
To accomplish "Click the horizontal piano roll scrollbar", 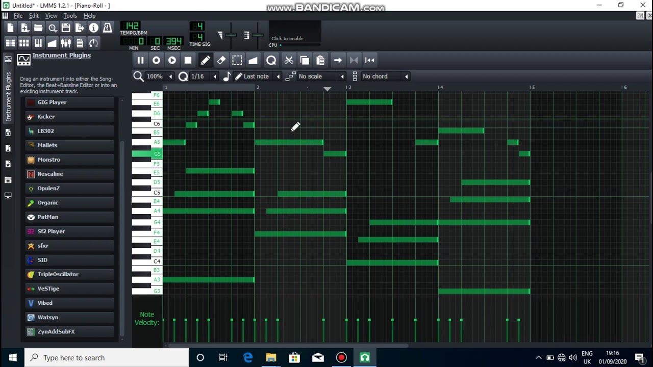I will (287, 345).
